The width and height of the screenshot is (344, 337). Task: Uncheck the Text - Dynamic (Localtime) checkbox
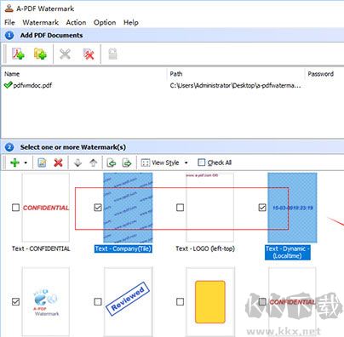(x=262, y=208)
